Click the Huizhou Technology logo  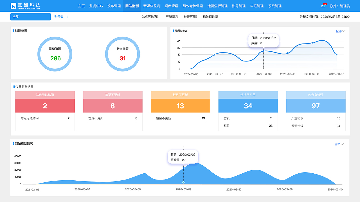[25, 6]
